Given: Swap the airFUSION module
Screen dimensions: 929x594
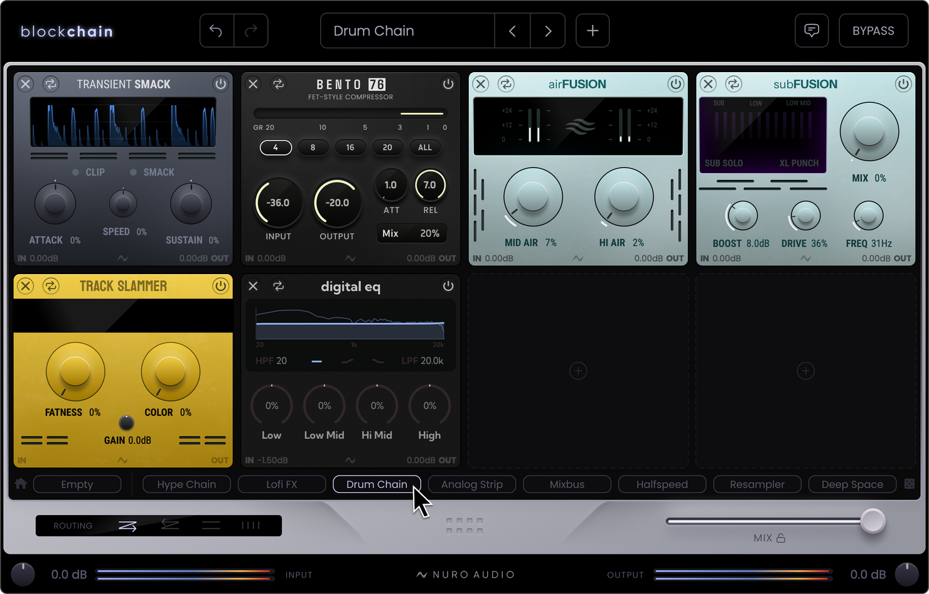Looking at the screenshot, I should pyautogui.click(x=506, y=84).
